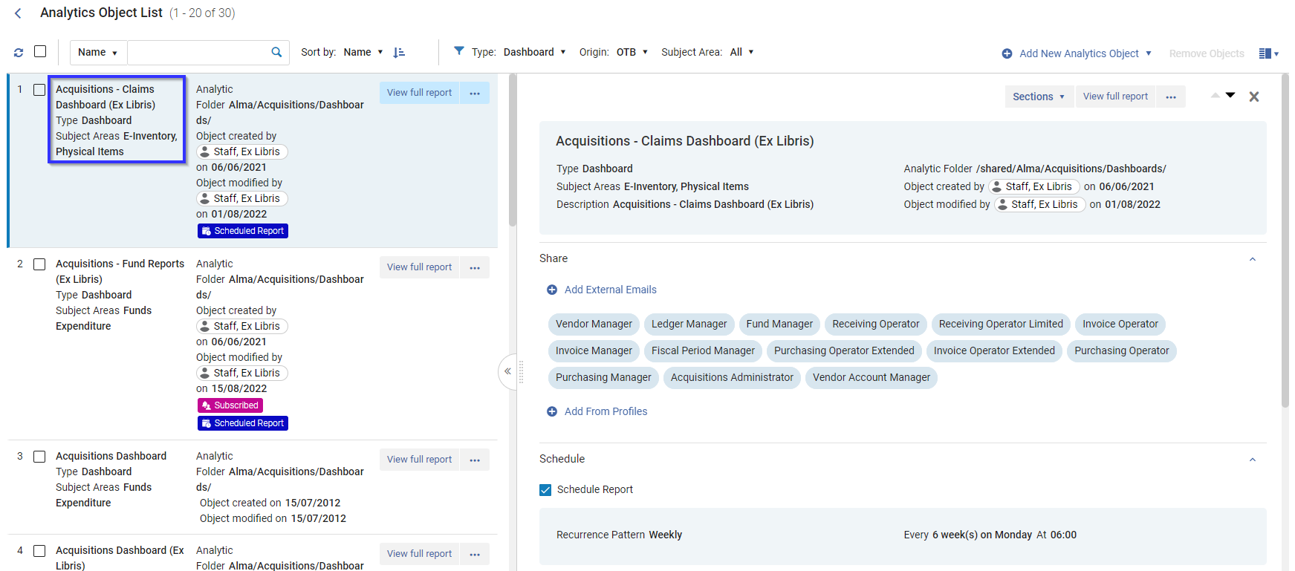Click View full report in the details panel
1295x571 pixels.
pyautogui.click(x=1115, y=97)
